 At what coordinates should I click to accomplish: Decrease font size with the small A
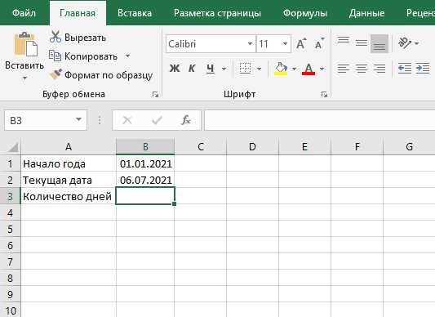tap(319, 43)
